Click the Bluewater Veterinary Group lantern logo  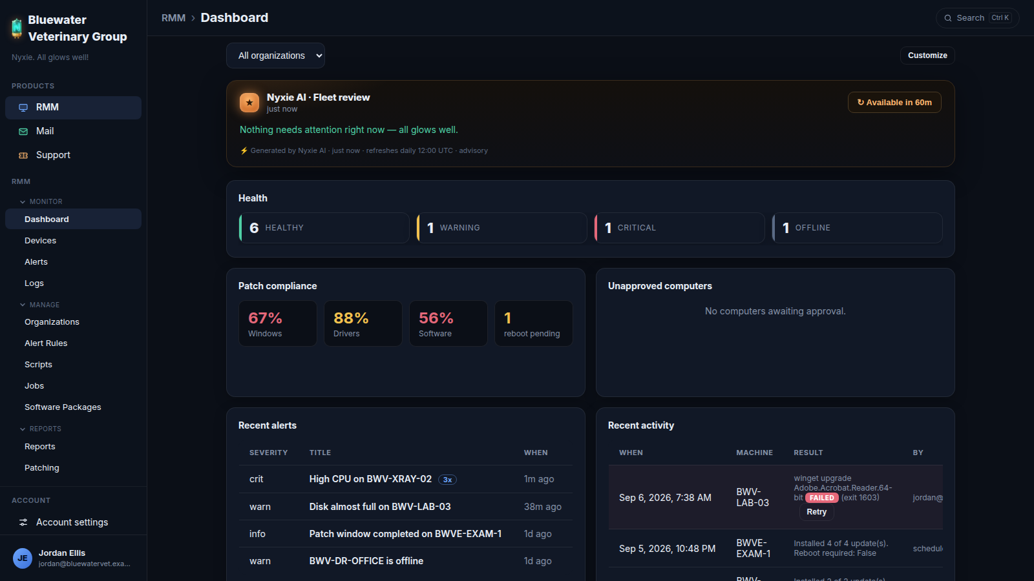tap(17, 28)
